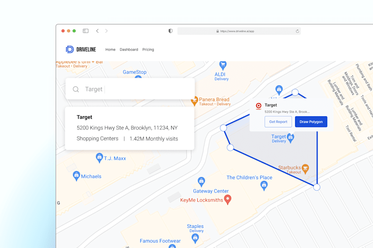Select The Children's Place pin
Screen dimensions: 373x248
[264, 185]
